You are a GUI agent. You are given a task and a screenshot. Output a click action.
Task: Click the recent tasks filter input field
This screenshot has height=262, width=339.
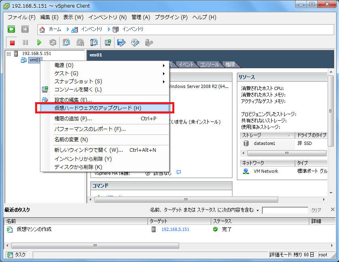coord(285,210)
